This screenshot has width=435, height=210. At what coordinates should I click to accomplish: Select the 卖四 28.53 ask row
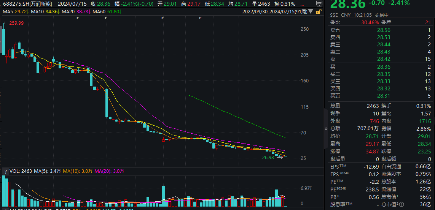coord(381,37)
